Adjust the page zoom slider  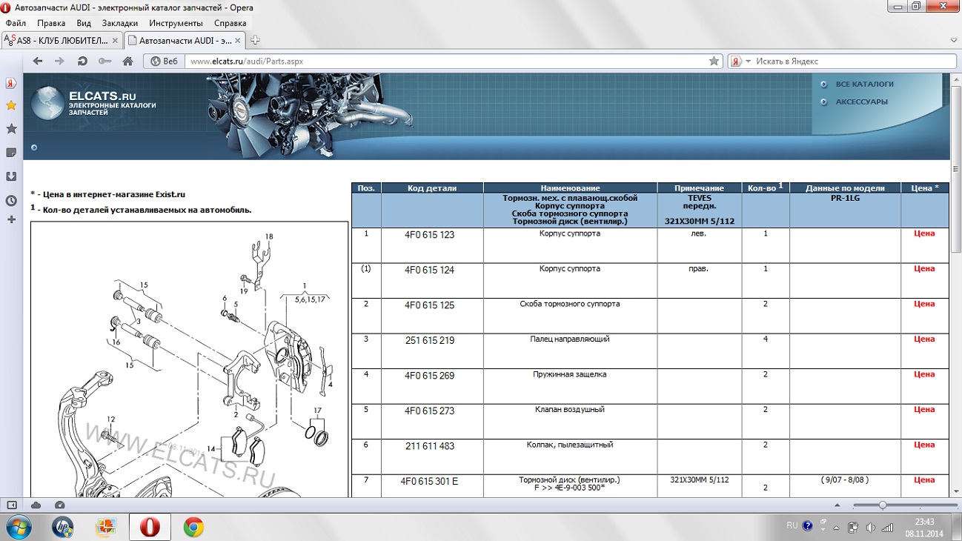pos(882,505)
